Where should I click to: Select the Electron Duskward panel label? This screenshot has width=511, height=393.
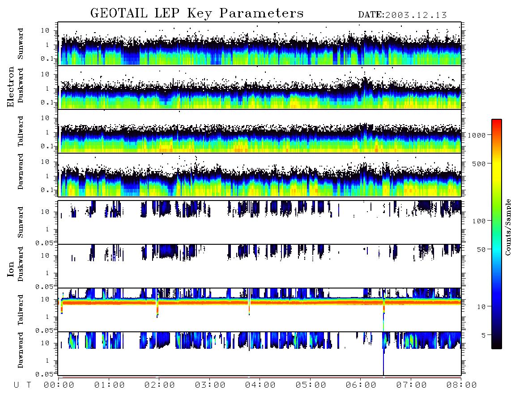coord(21,86)
